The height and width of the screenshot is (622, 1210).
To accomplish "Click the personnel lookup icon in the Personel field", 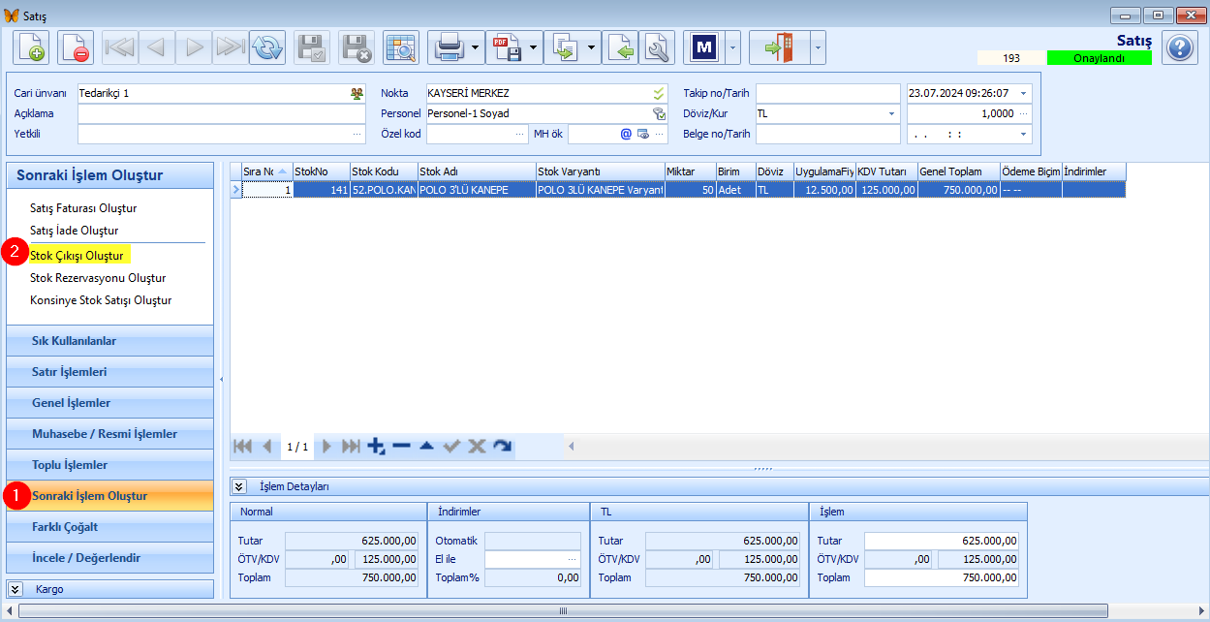I will click(x=659, y=113).
